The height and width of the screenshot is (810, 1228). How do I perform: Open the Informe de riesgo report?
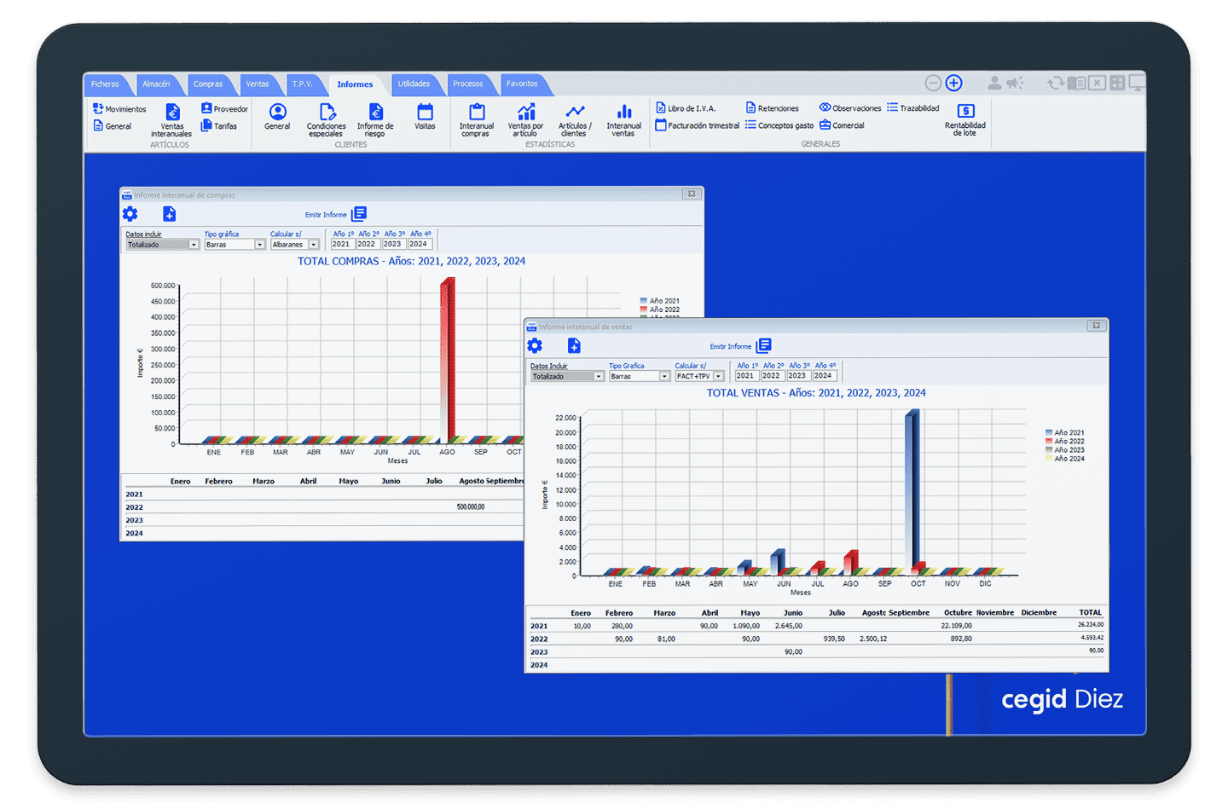[375, 119]
